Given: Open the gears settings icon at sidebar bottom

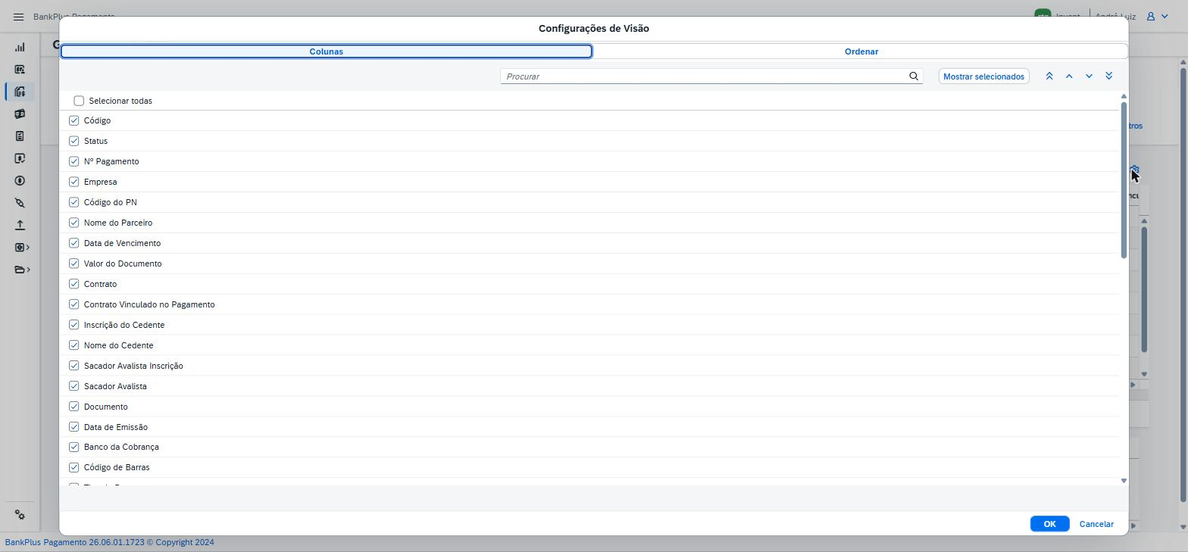Looking at the screenshot, I should [x=20, y=515].
